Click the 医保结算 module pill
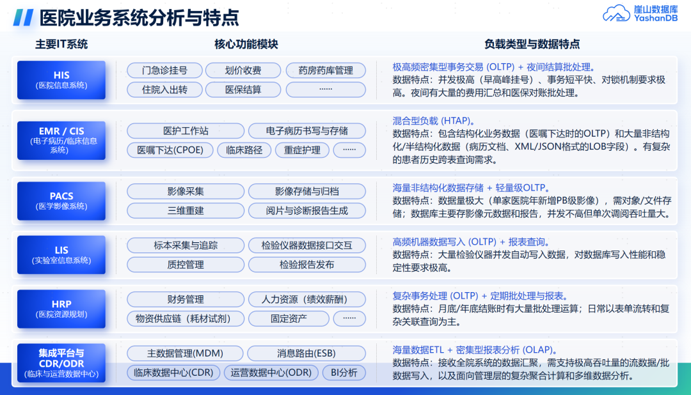Screen dimensions: 691x395 [243, 90]
